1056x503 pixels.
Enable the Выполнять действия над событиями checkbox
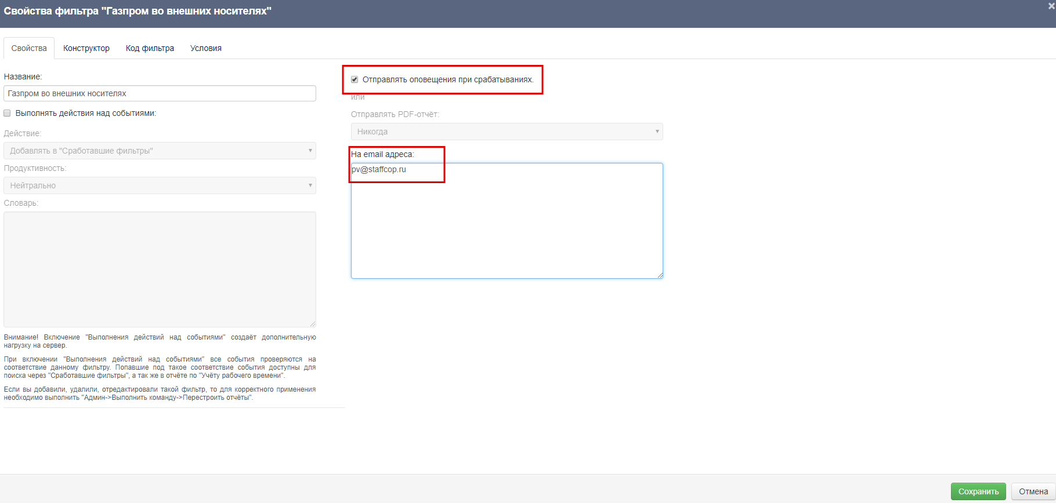tap(8, 113)
